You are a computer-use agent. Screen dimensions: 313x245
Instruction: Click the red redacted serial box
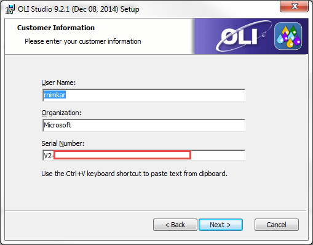[x=122, y=155]
